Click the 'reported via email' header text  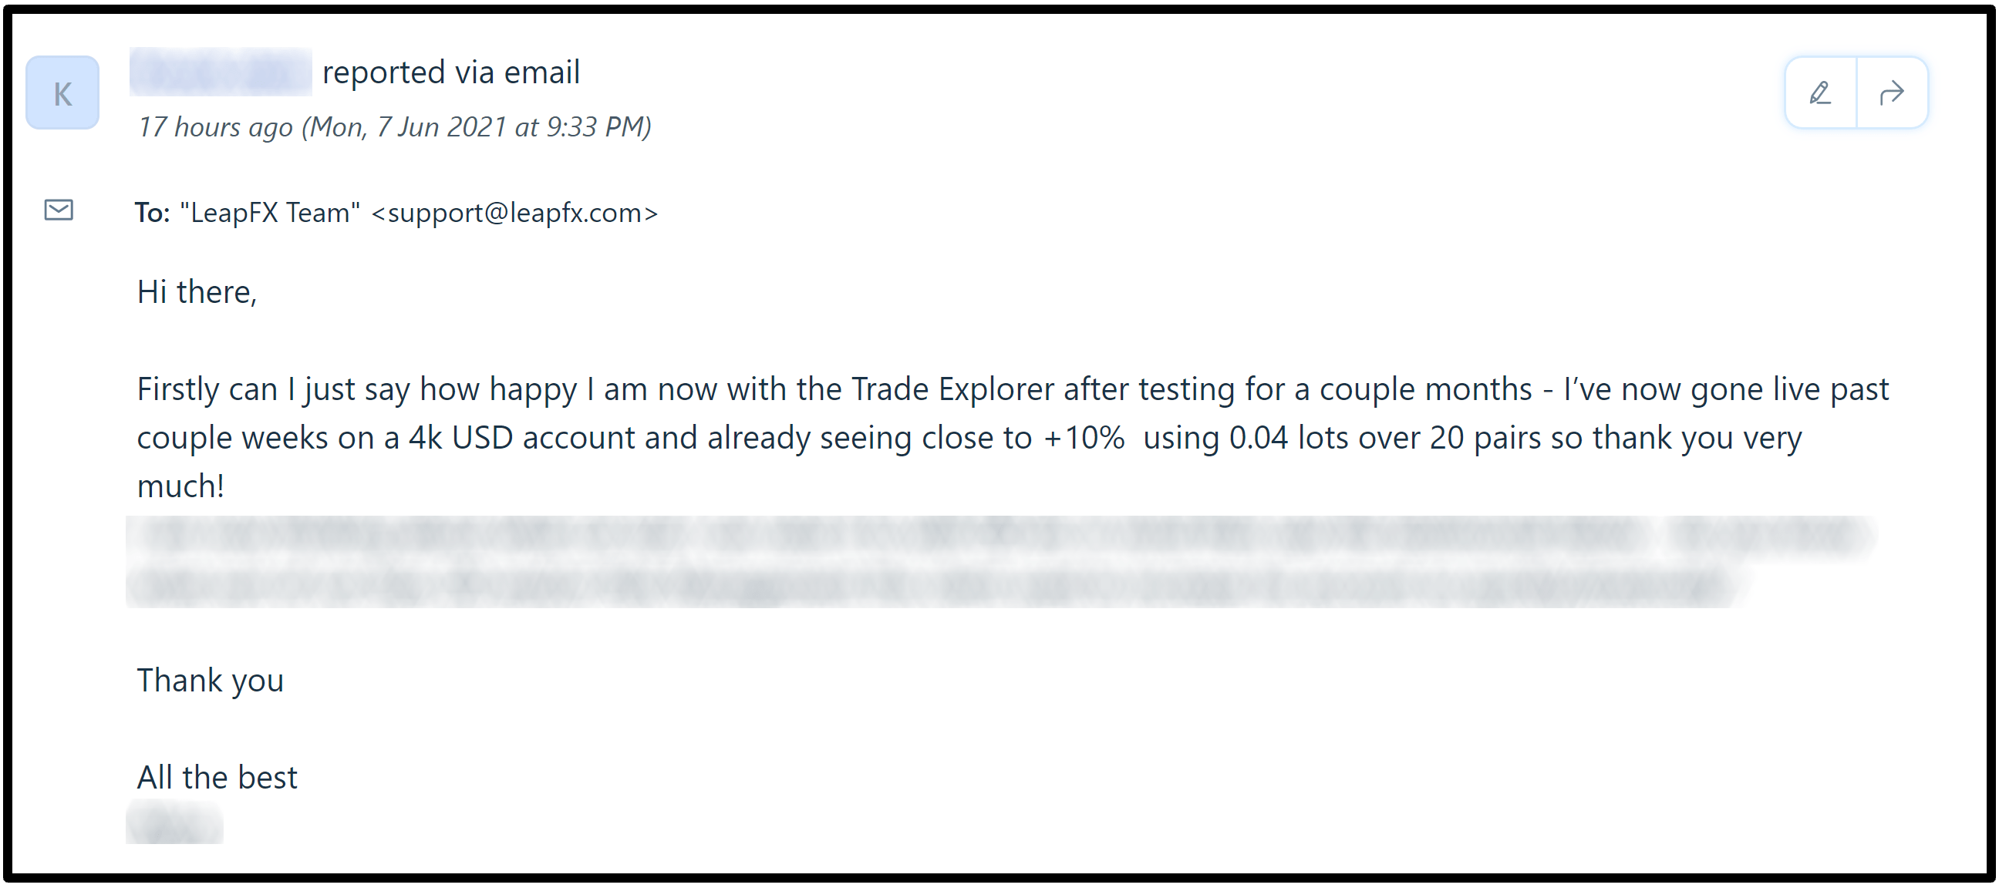click(451, 72)
